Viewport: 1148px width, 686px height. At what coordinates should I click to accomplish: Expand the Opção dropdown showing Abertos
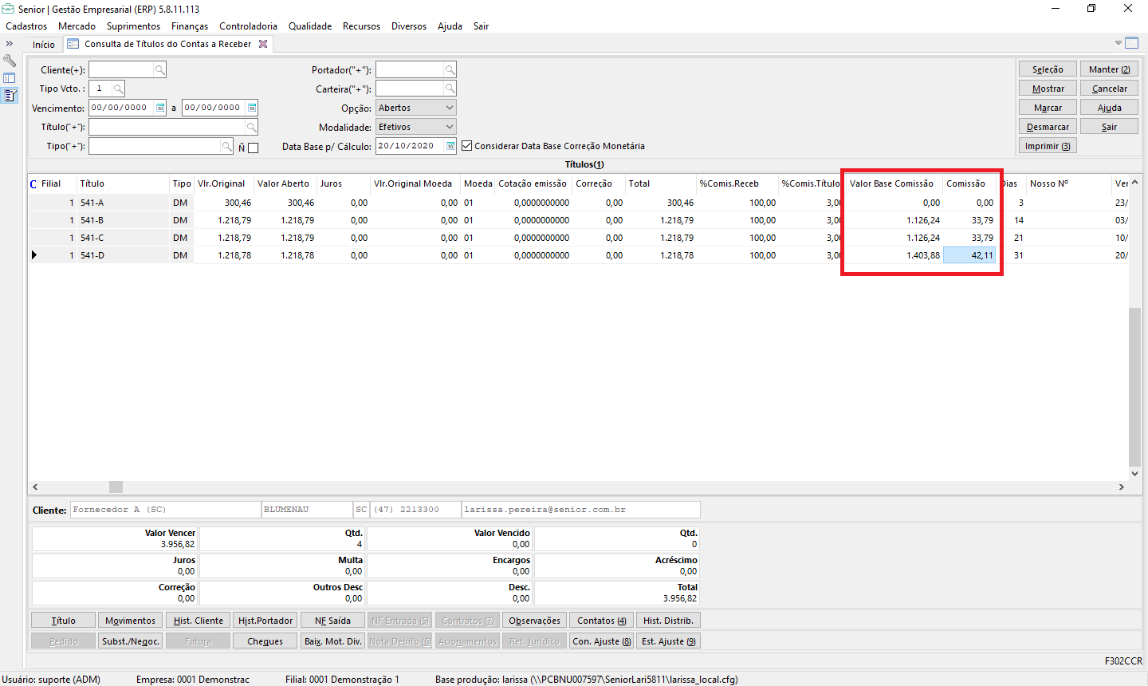pos(449,108)
